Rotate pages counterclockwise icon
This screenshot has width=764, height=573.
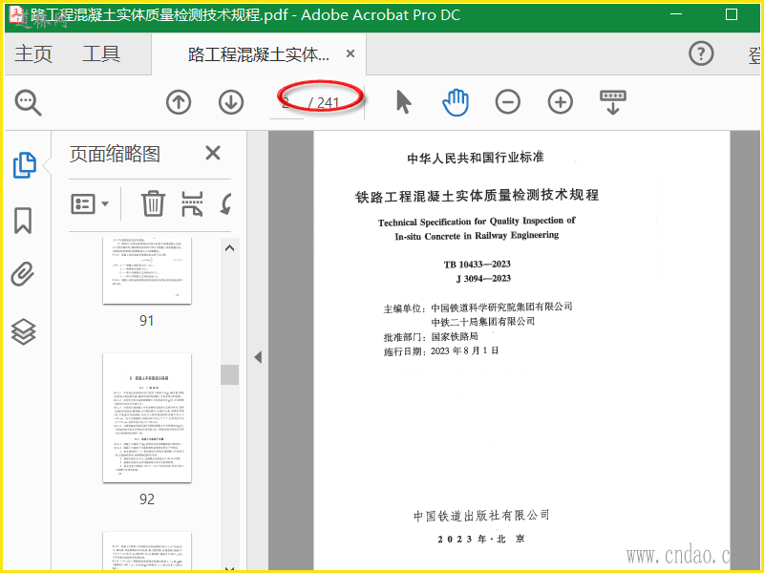point(226,203)
